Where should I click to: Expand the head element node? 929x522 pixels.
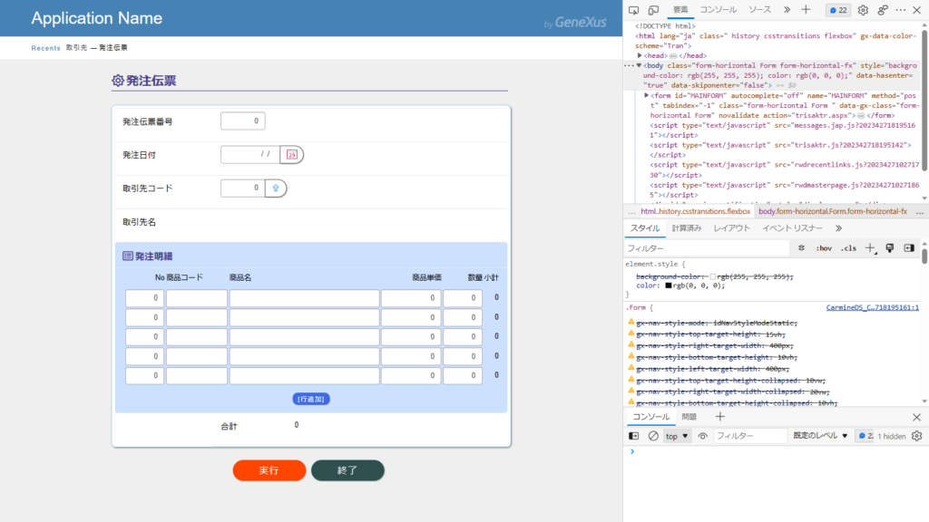(x=640, y=55)
